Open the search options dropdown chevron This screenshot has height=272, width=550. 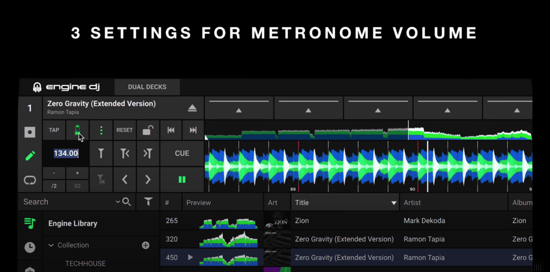pyautogui.click(x=118, y=202)
